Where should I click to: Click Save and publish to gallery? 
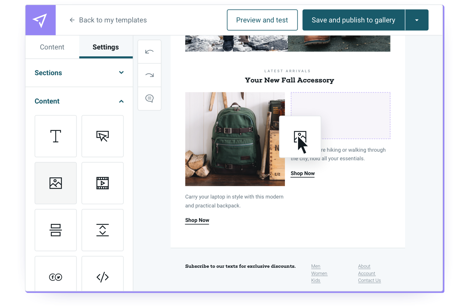pos(353,20)
